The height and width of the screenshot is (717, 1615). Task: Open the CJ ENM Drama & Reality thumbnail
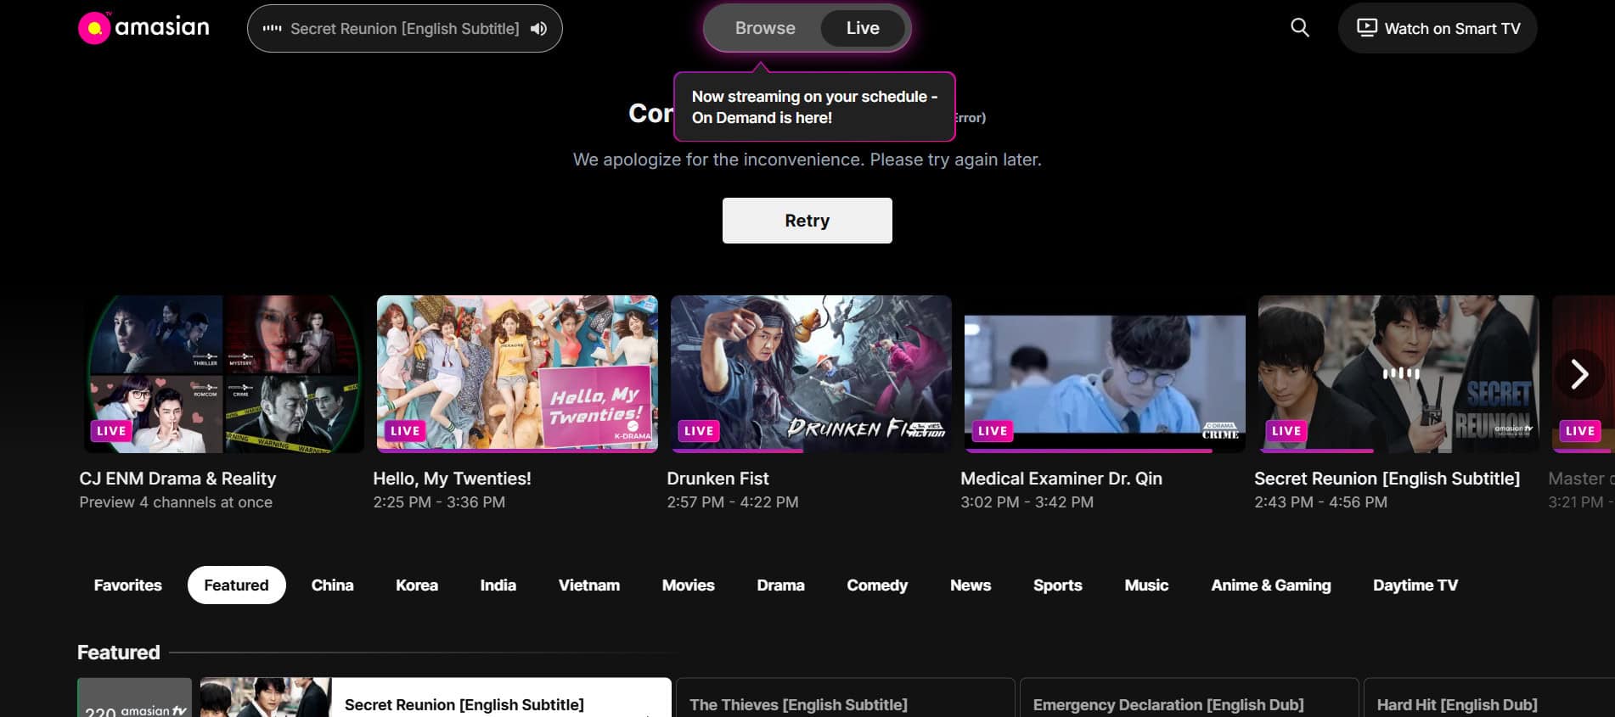tap(224, 374)
